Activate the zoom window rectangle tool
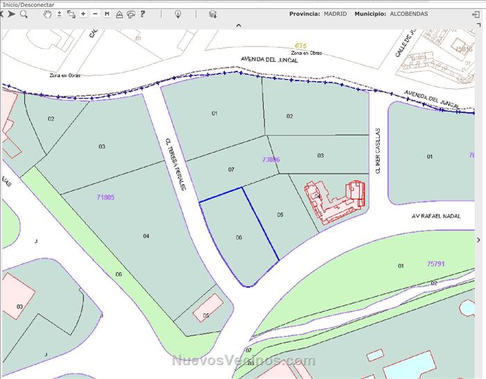 [72, 14]
